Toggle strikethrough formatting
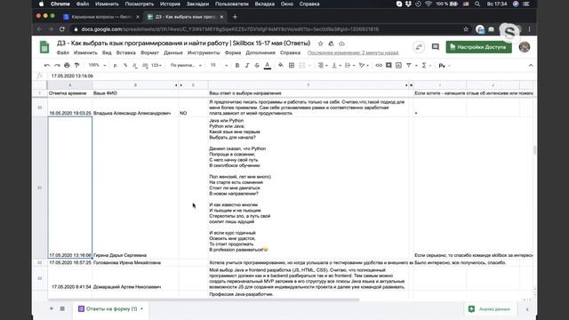The height and width of the screenshot is (320, 569). click(257, 65)
